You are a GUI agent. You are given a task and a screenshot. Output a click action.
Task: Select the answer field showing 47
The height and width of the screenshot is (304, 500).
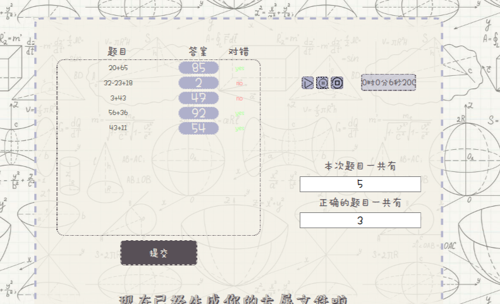(198, 98)
